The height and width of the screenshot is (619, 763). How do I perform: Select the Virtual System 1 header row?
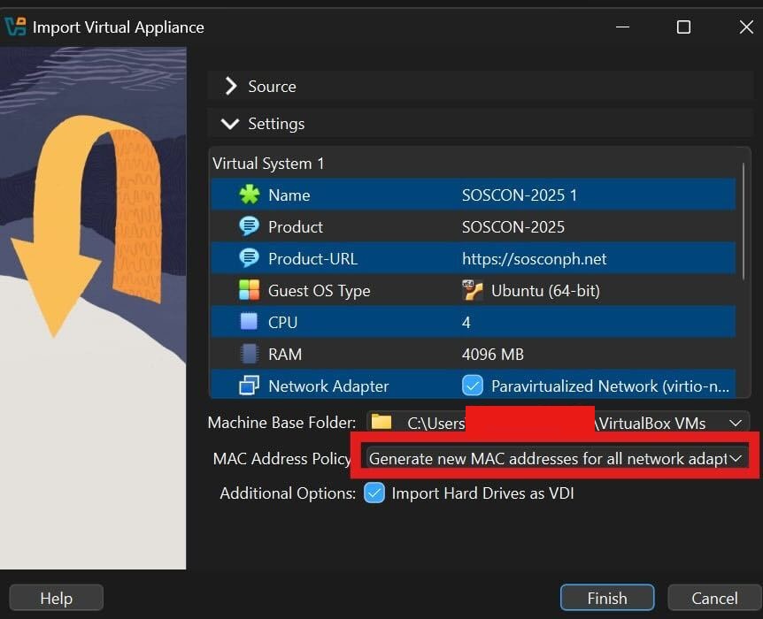coord(269,164)
